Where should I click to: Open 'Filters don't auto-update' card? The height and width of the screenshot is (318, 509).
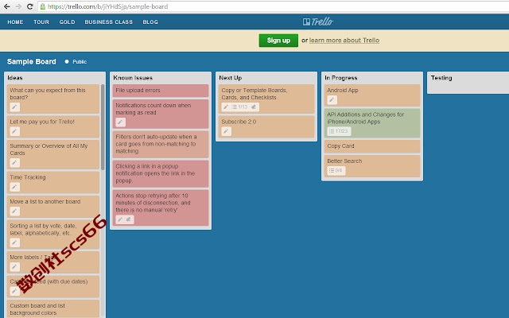[x=161, y=145]
